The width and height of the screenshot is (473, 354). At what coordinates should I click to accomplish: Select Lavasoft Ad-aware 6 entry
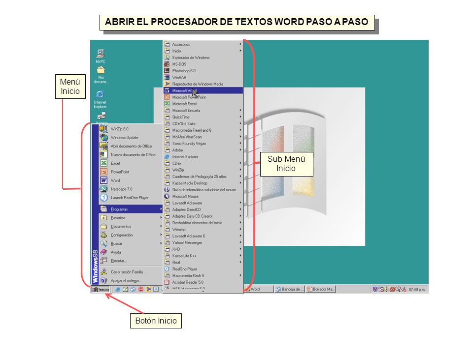click(203, 236)
